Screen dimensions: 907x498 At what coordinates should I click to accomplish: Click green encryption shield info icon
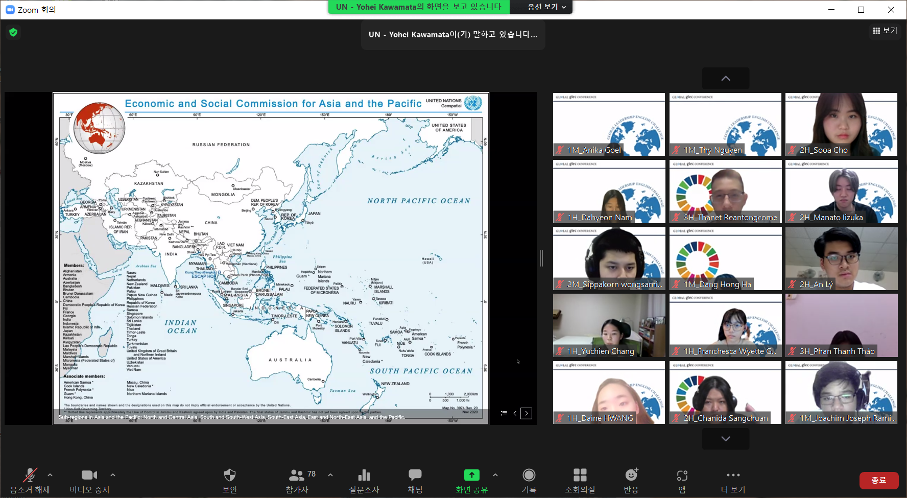13,32
